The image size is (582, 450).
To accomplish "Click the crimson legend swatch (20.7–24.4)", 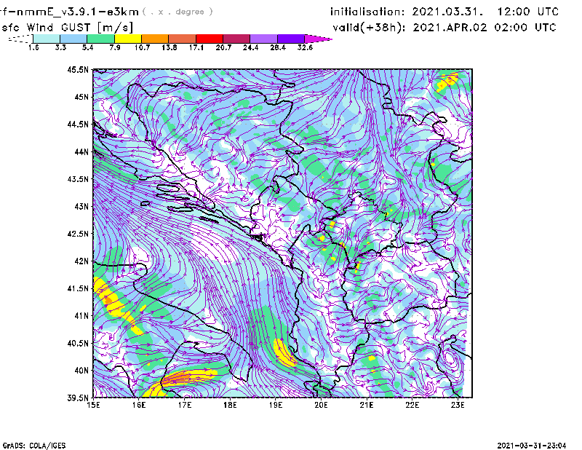I will pos(236,39).
